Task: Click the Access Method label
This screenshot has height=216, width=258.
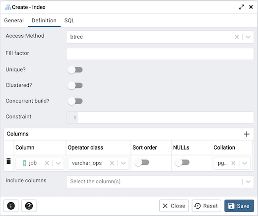Action: tap(25, 36)
